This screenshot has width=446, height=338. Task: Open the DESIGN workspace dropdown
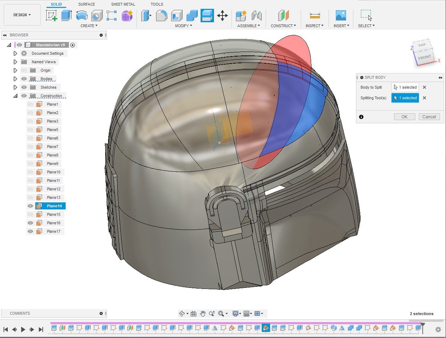point(22,15)
